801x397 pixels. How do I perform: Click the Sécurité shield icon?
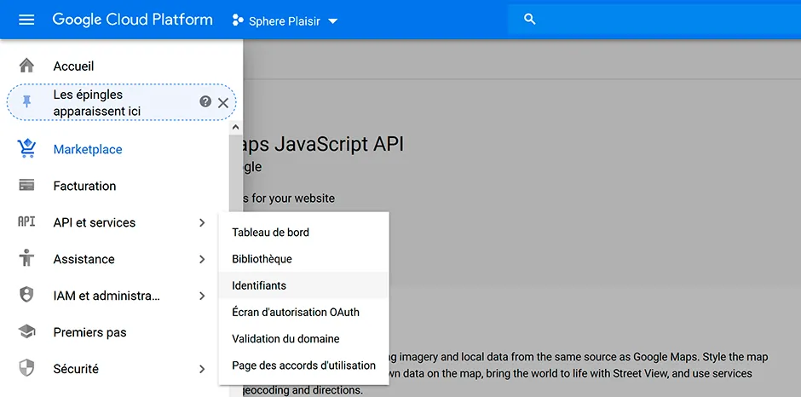pos(26,368)
